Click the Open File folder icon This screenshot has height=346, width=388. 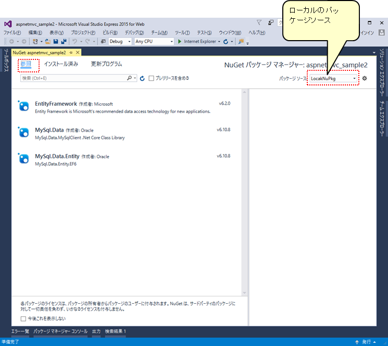click(48, 42)
